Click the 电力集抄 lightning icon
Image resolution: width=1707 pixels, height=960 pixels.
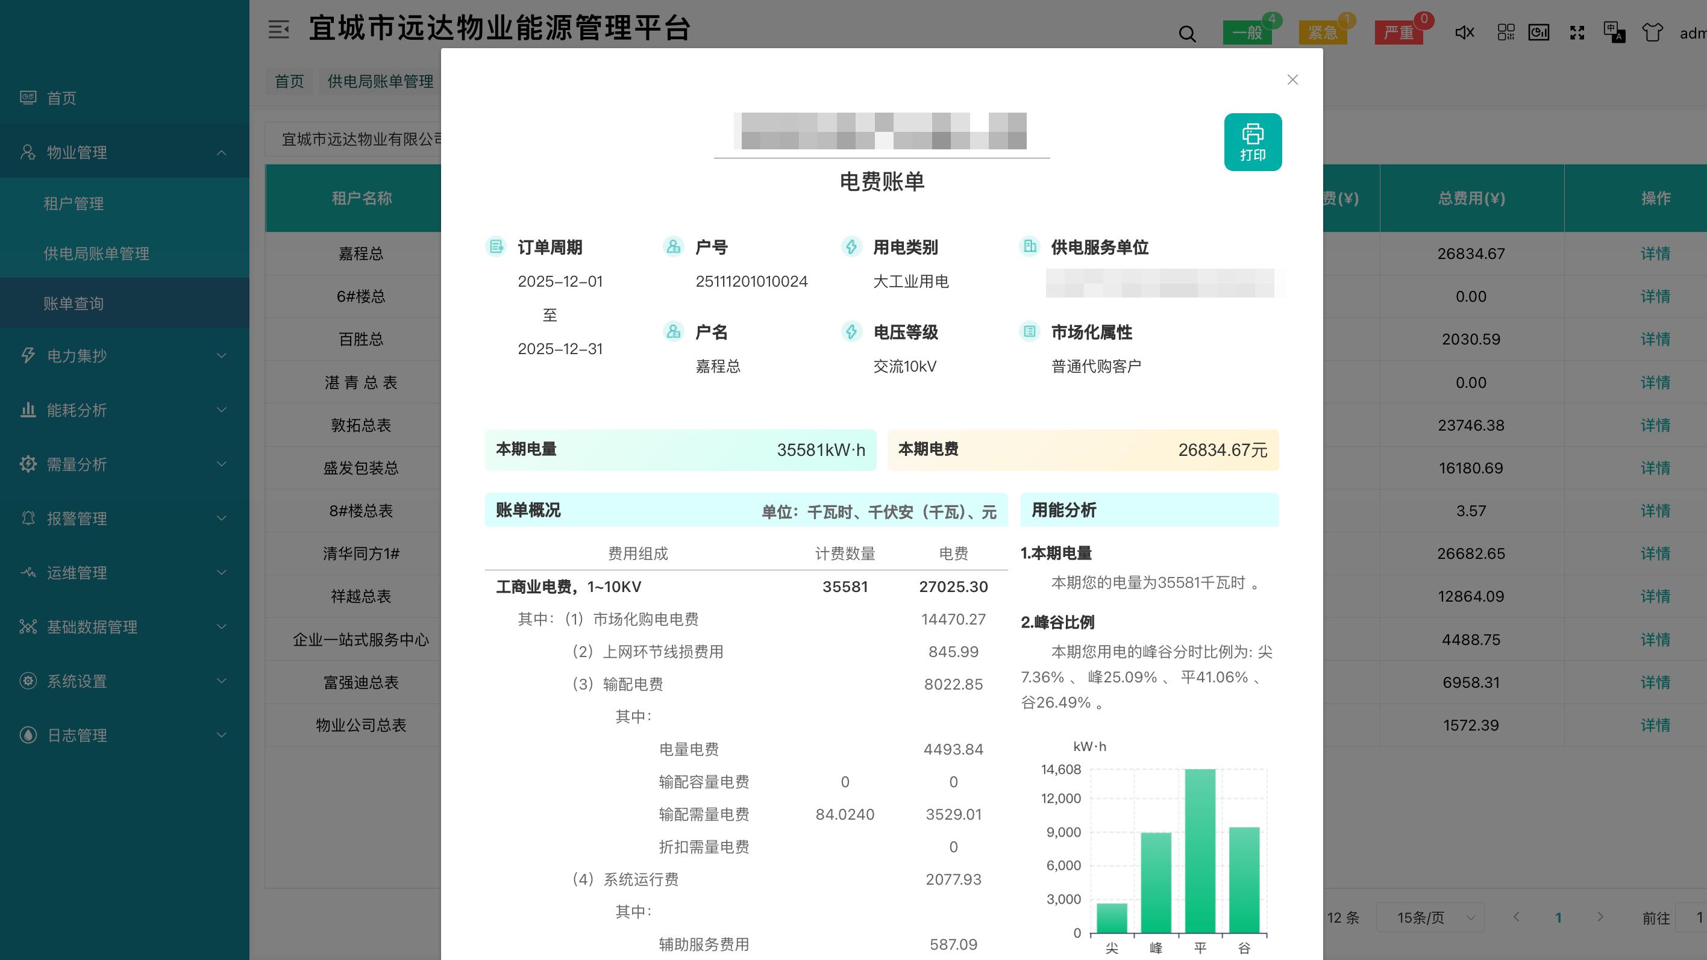click(x=27, y=356)
